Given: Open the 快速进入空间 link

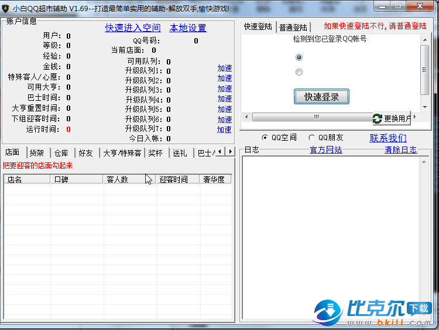Looking at the screenshot, I should (x=133, y=28).
